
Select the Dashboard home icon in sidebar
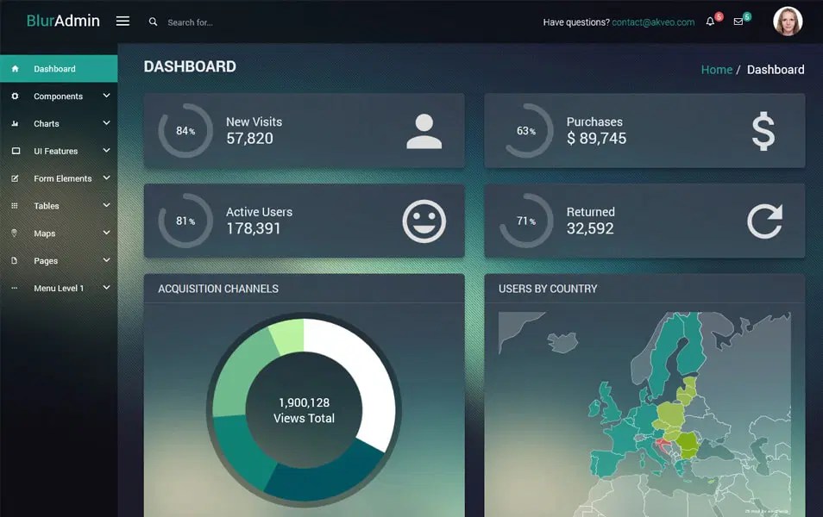tap(15, 68)
